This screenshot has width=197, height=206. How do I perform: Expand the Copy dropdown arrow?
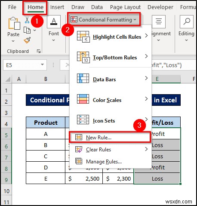pos(35,30)
